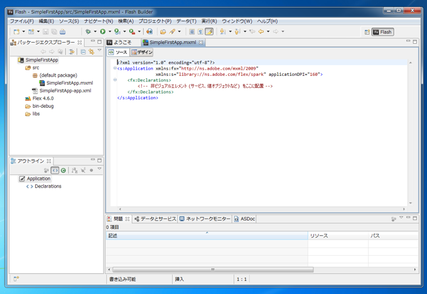
Task: Toggle the block selection mode button
Action: coord(192,31)
